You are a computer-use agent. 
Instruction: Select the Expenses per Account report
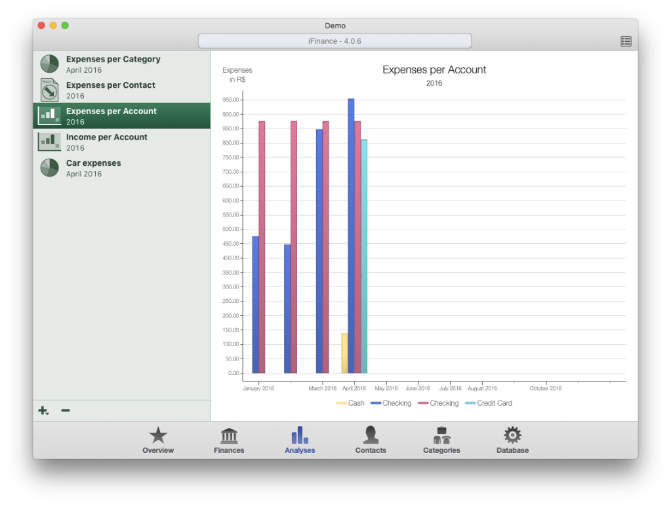point(111,116)
